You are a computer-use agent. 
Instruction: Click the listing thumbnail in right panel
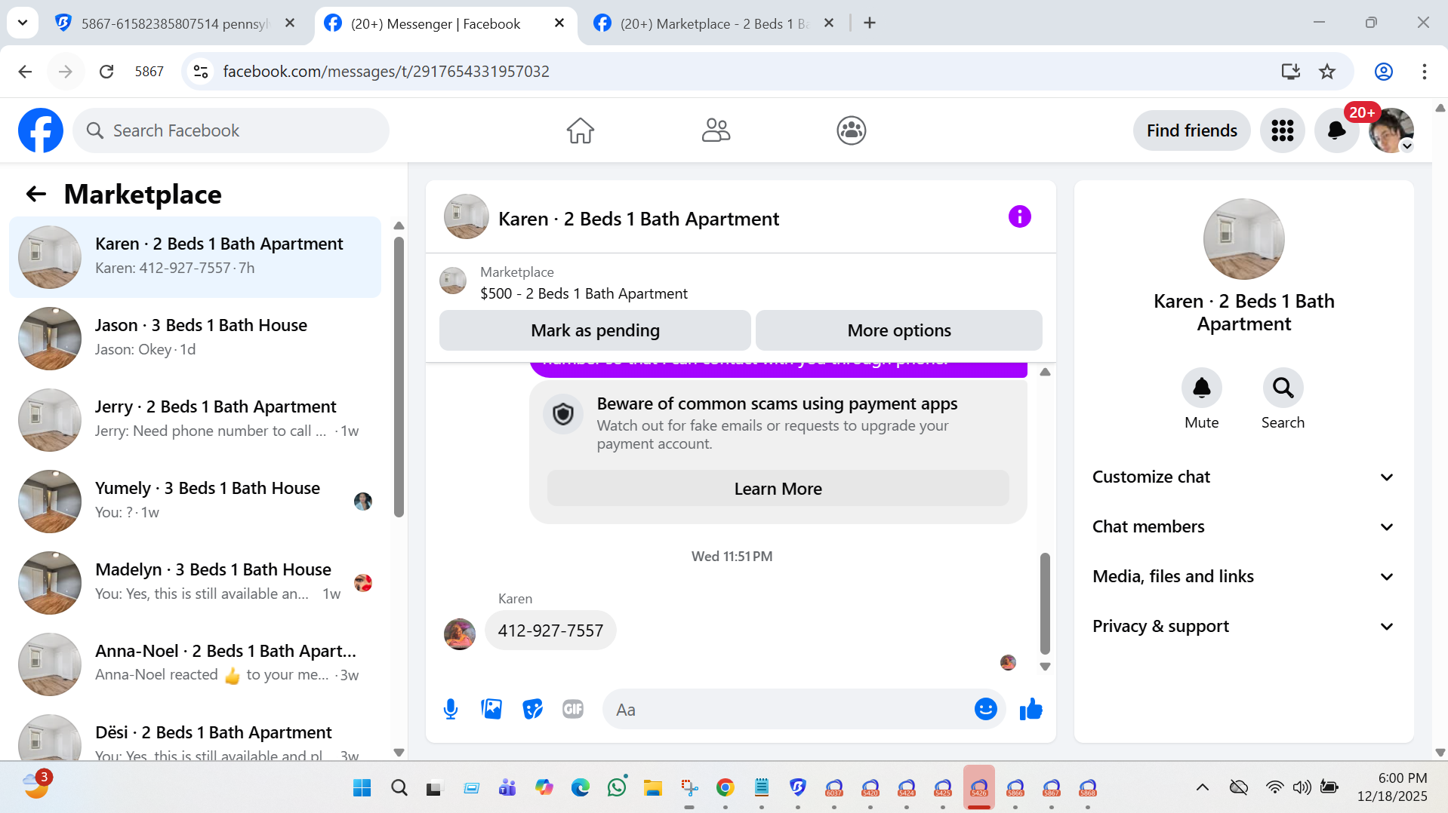click(x=1243, y=239)
